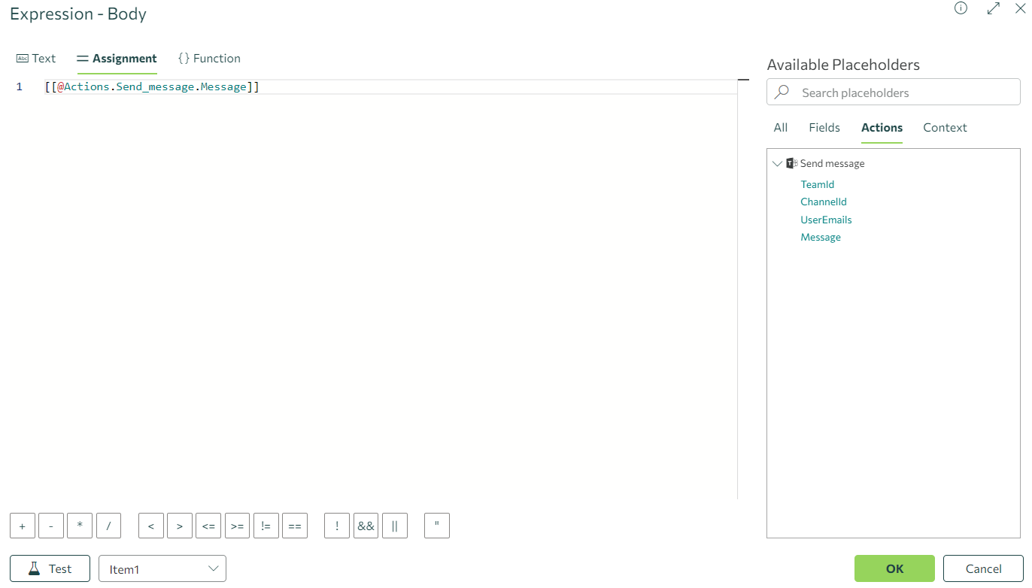
Task: Insert the TeamId placeholder
Action: tap(817, 184)
